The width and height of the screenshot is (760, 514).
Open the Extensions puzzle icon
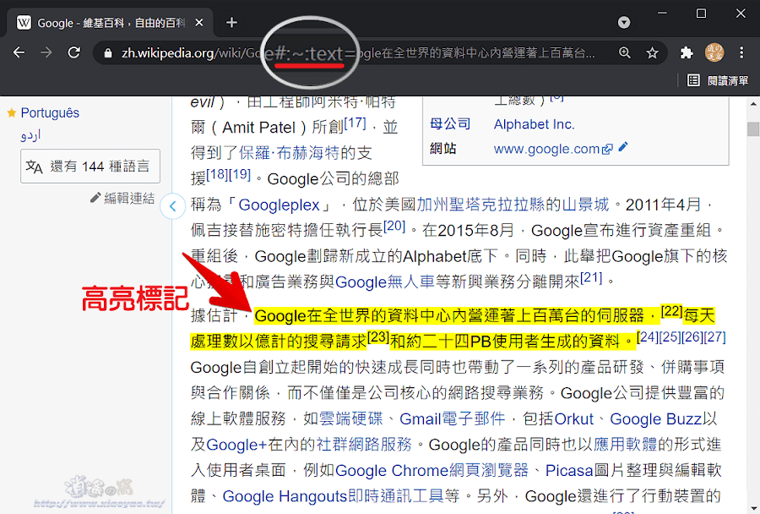[687, 52]
